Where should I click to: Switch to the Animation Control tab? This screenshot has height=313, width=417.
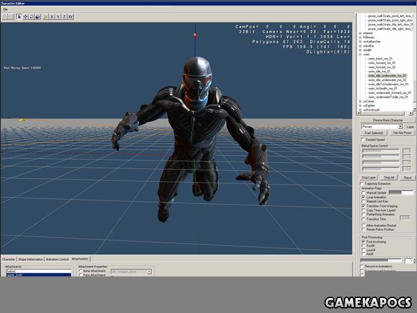(x=57, y=260)
